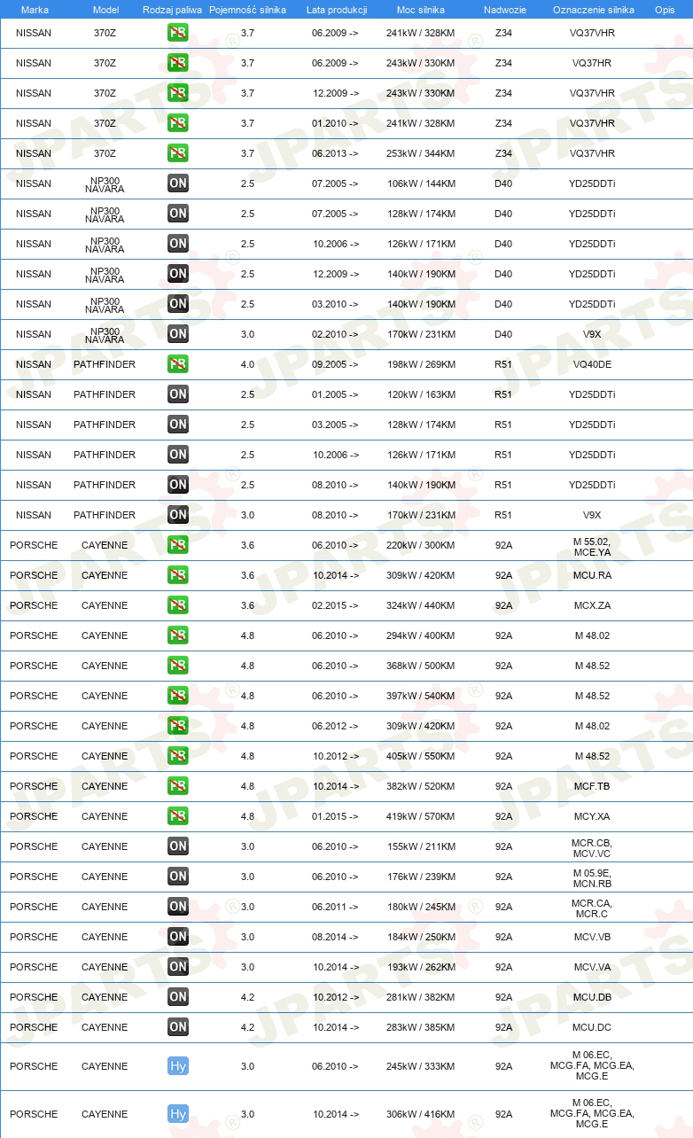The height and width of the screenshot is (1138, 693).
Task: Click diesel ON icon in Cayenne MCU.DB row
Action: (x=178, y=997)
